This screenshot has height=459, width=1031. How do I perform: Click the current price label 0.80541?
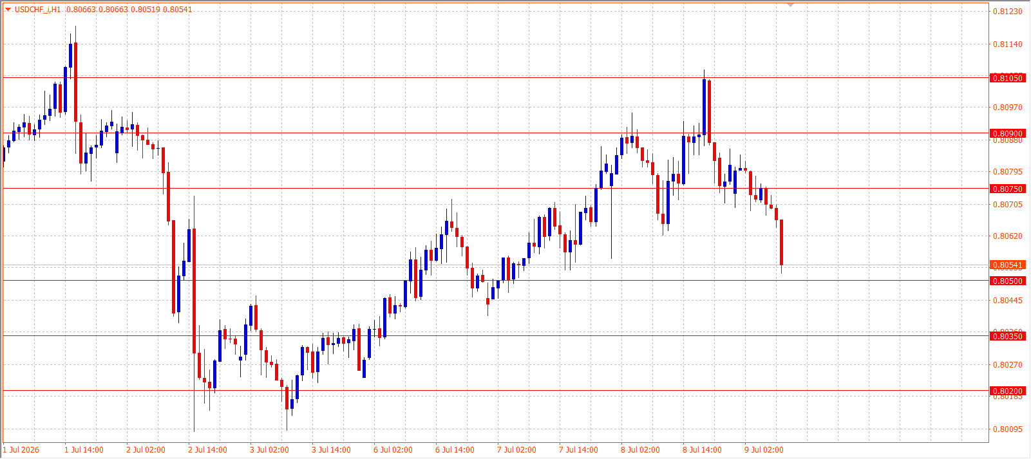[1007, 265]
